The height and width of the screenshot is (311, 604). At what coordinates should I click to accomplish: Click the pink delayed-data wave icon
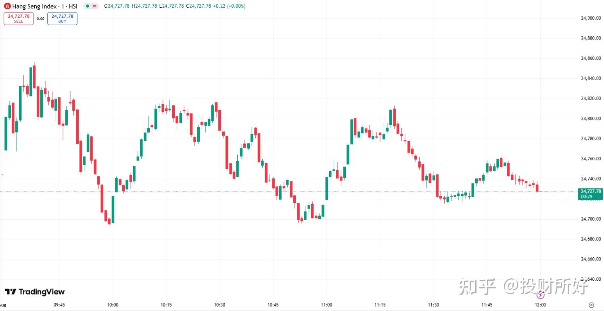pos(94,6)
